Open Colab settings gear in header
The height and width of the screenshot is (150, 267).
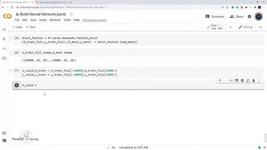249,17
